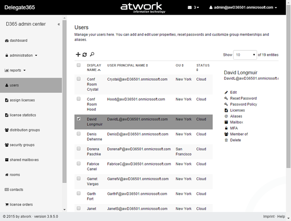Uncheck the David Longmuir row checkbox
This screenshot has height=221, width=291.
79,119
